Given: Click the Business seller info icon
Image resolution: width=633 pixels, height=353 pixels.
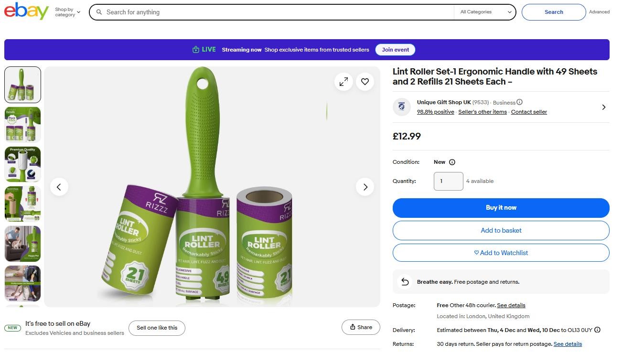Looking at the screenshot, I should click(x=519, y=102).
